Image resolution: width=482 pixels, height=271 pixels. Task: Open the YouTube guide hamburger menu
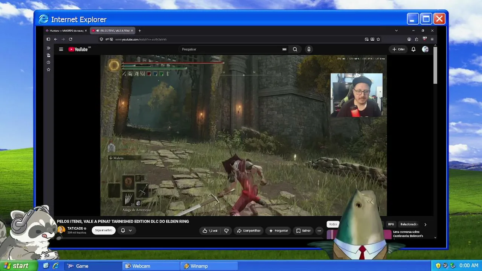61,49
